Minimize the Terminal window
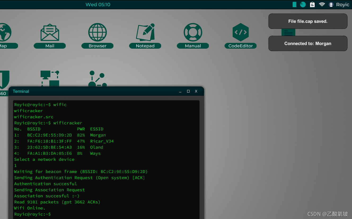Viewport: 352px width, 219px height. 180,92
